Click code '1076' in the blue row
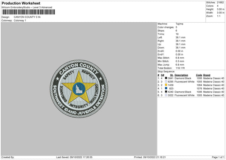 coord(199,89)
